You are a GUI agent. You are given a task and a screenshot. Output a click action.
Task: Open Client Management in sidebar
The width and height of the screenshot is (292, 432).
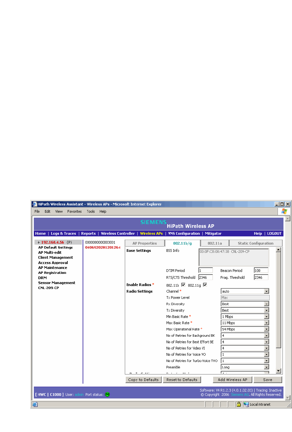[56, 257]
